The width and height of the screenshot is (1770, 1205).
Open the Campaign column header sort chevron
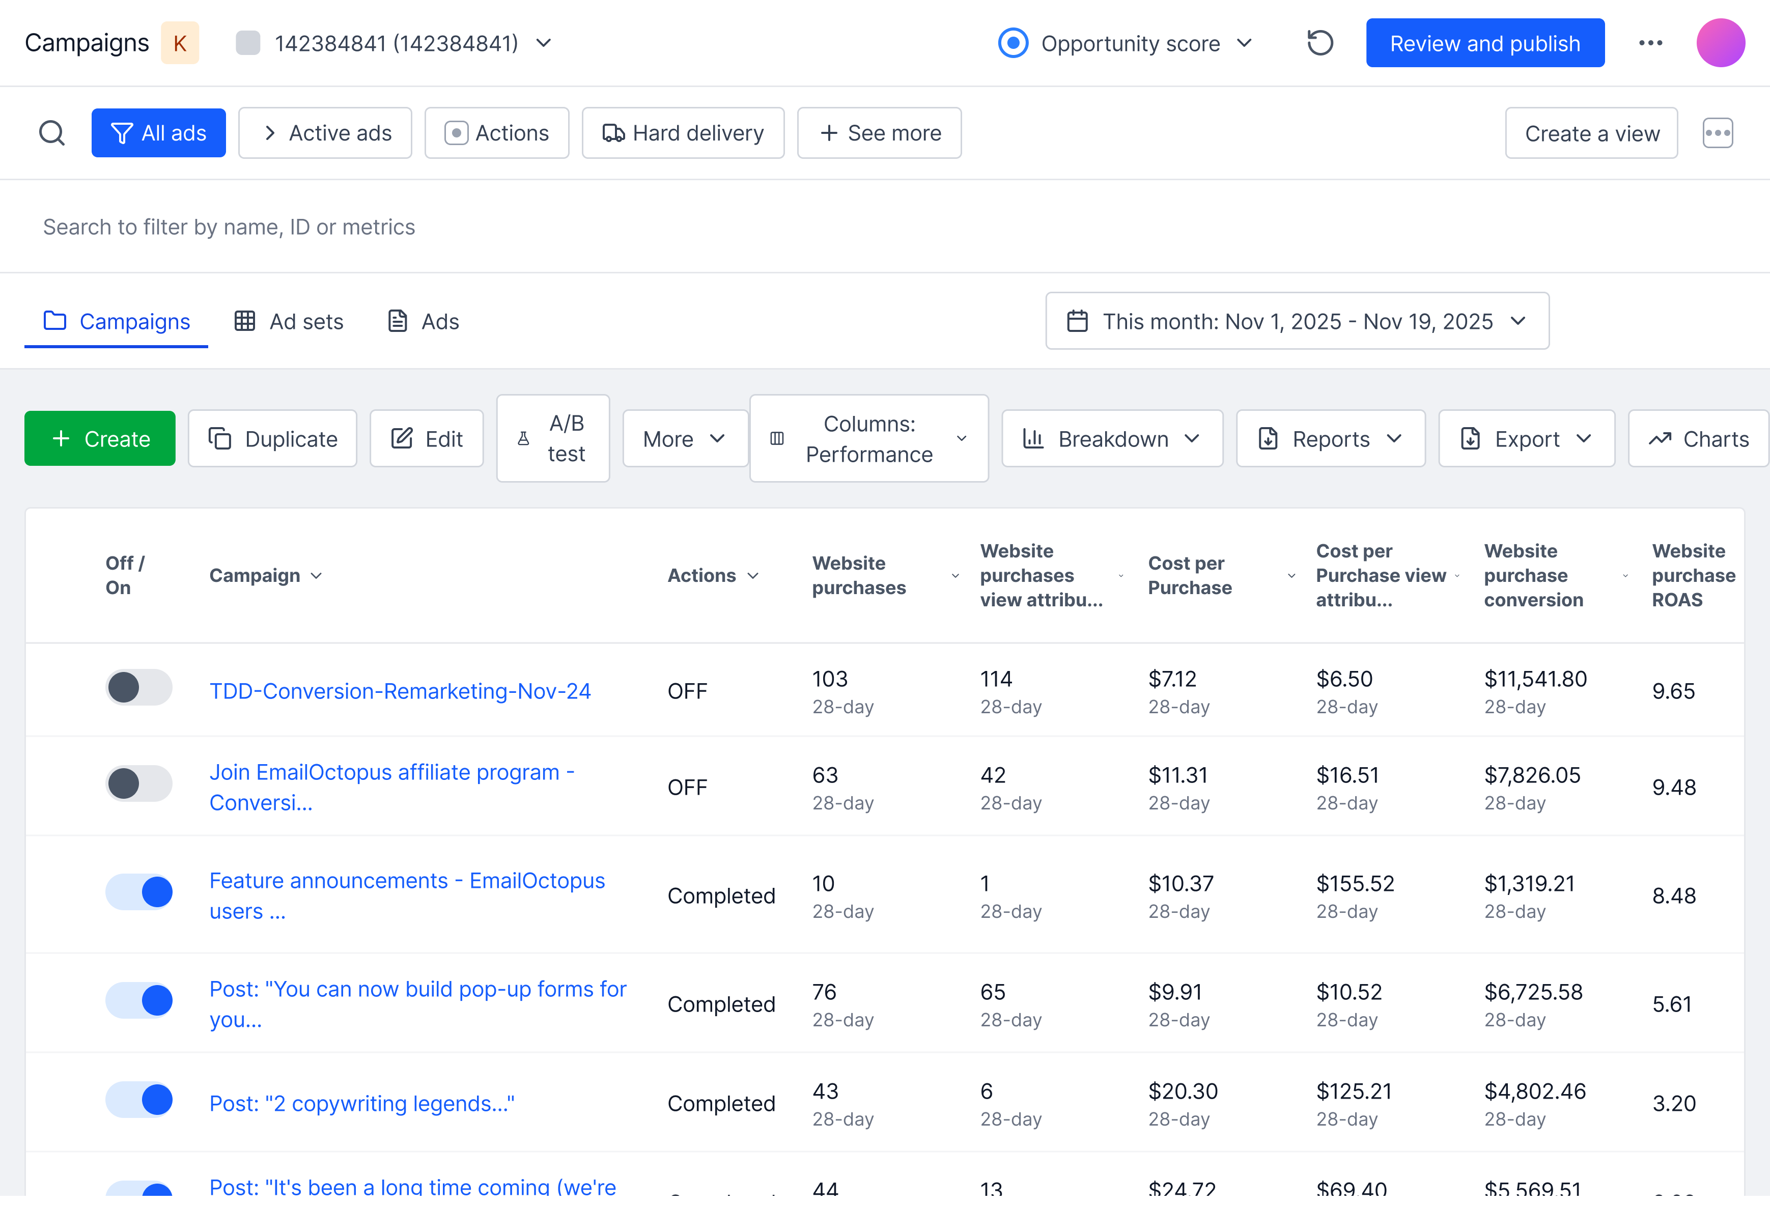coord(317,576)
